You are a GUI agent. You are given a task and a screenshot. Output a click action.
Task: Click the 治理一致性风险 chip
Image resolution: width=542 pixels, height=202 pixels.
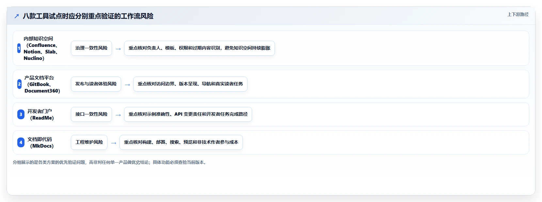click(91, 48)
